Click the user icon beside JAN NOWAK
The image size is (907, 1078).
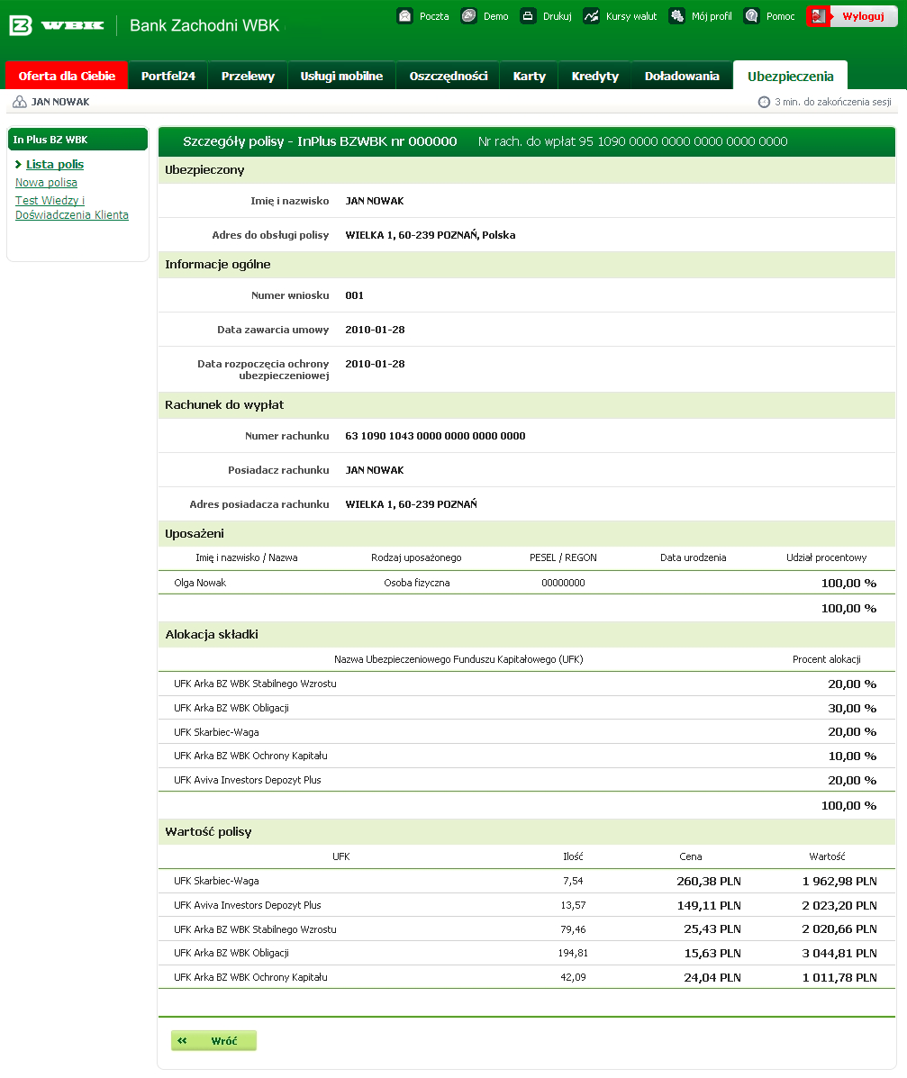pyautogui.click(x=19, y=102)
